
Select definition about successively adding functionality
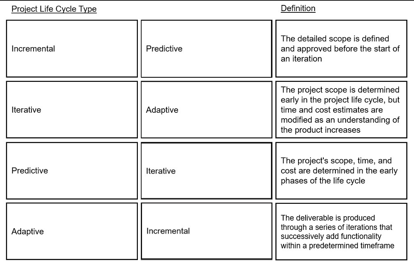coord(341,231)
